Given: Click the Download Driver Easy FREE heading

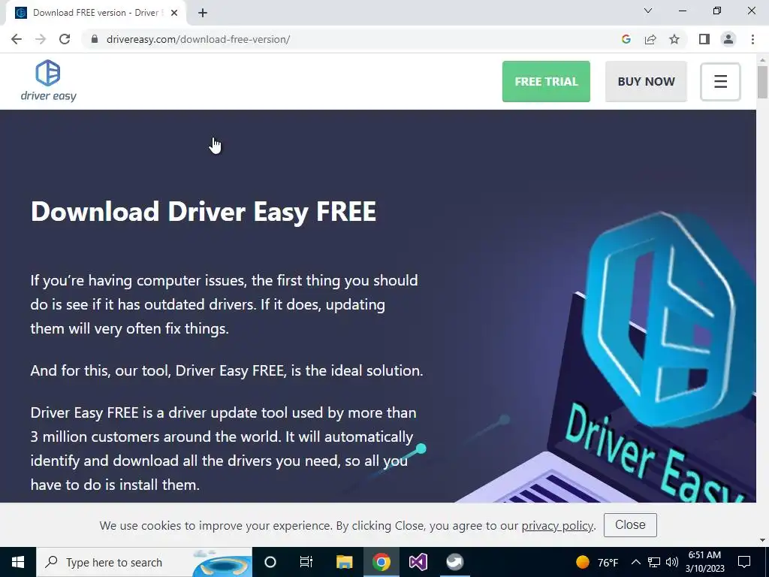Looking at the screenshot, I should (x=203, y=212).
